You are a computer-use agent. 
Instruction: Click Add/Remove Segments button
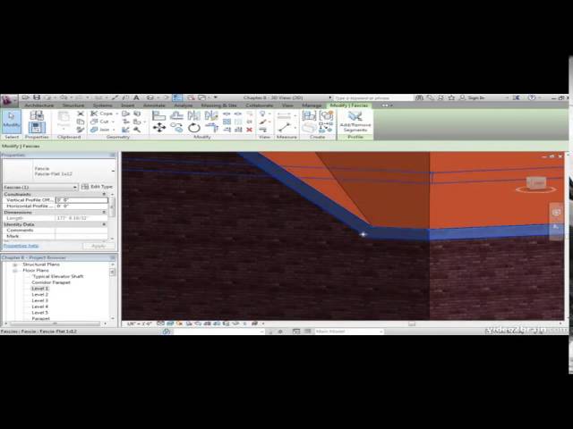point(355,122)
